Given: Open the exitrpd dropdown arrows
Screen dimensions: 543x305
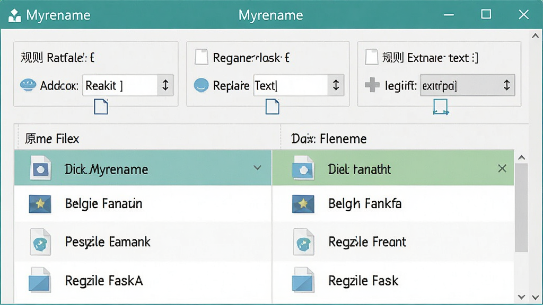Looking at the screenshot, I should tap(506, 85).
